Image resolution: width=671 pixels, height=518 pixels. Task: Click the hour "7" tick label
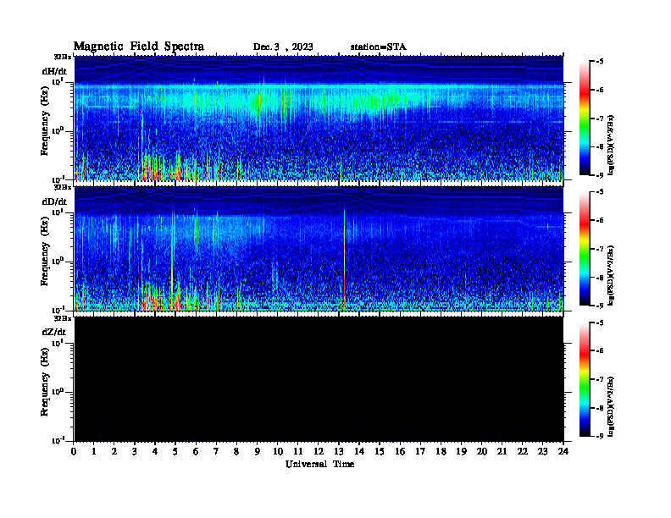[216, 452]
